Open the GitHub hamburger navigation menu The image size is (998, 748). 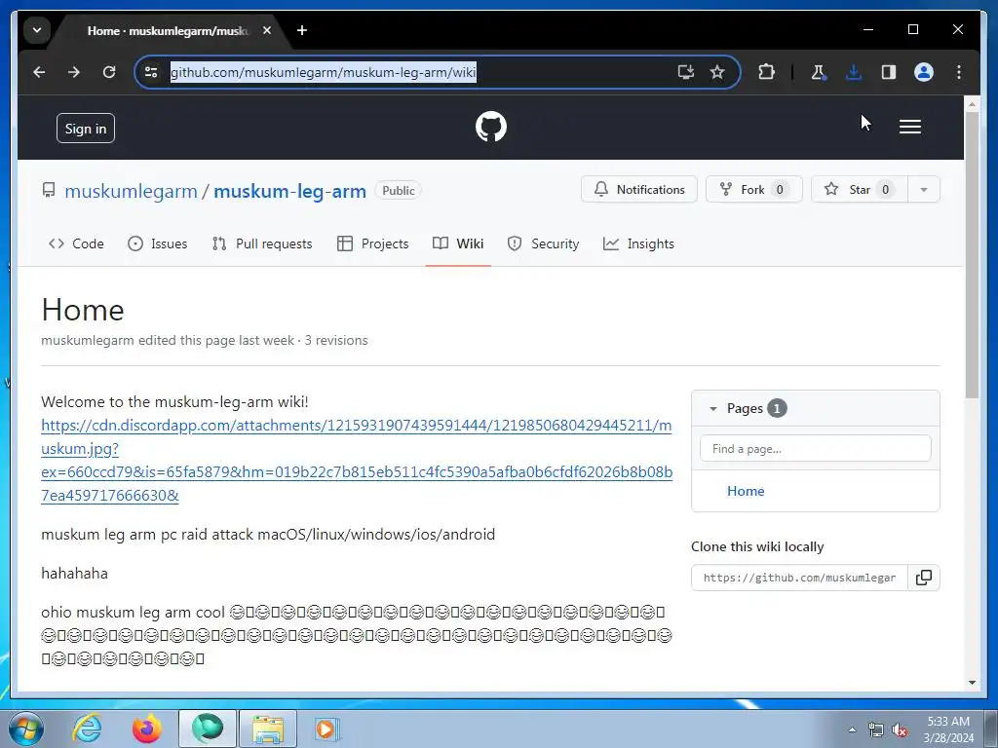(x=910, y=127)
